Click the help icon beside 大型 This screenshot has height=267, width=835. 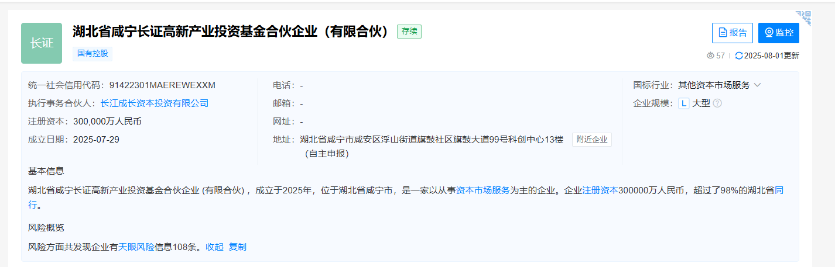click(x=717, y=103)
